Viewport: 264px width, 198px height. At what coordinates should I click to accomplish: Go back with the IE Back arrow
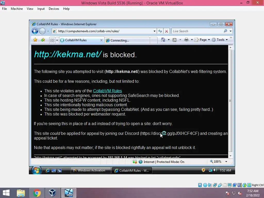pos(35,31)
